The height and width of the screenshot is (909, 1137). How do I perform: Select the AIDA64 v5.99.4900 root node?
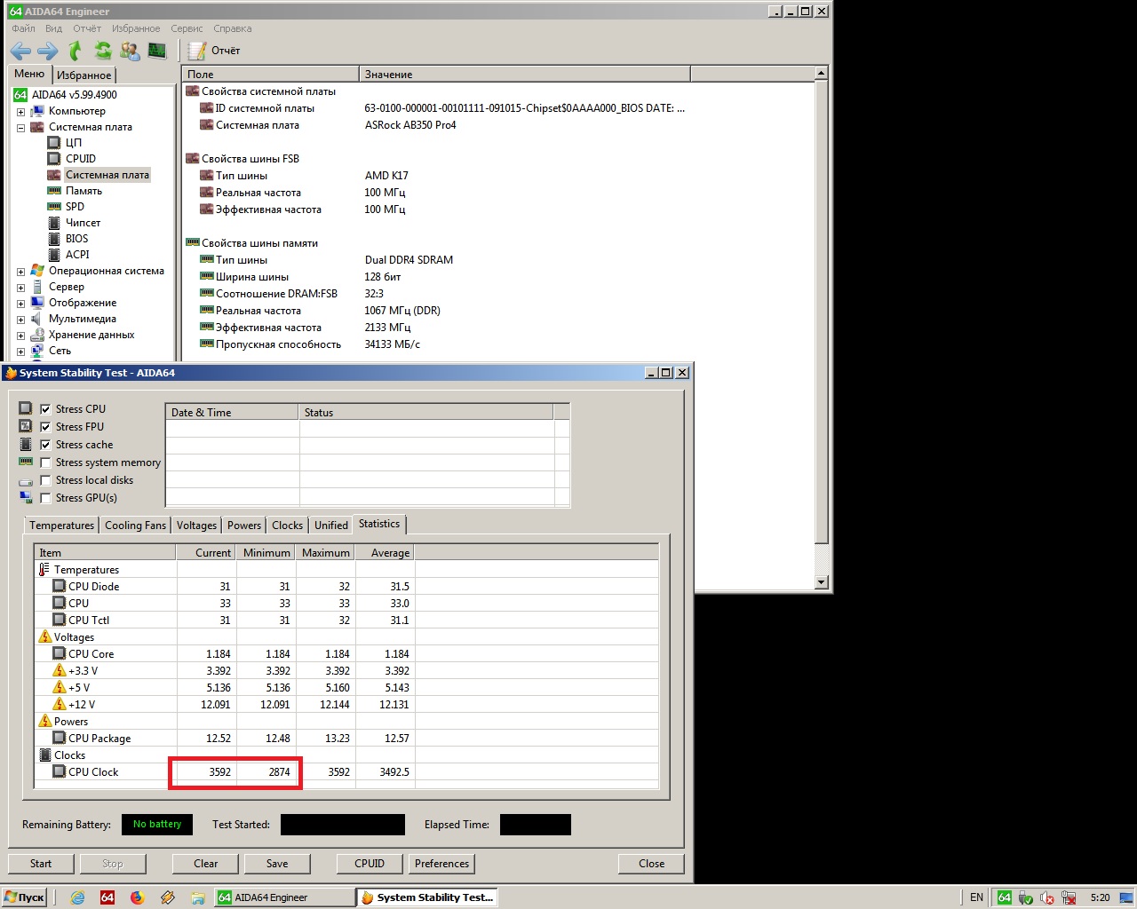click(x=75, y=95)
